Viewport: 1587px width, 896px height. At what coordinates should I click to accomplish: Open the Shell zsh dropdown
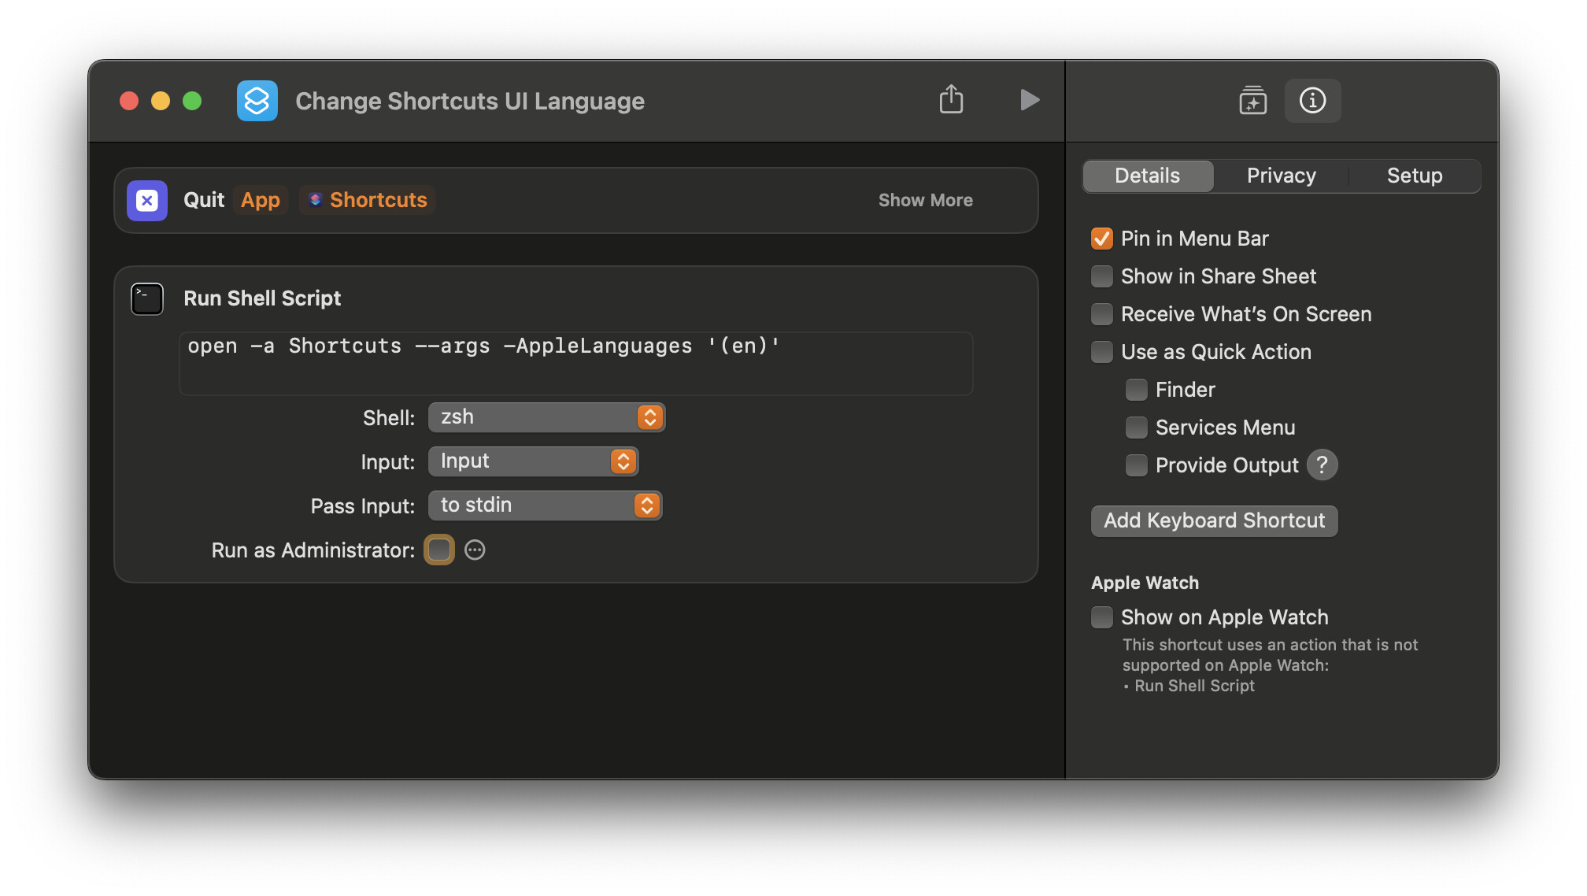coord(546,417)
